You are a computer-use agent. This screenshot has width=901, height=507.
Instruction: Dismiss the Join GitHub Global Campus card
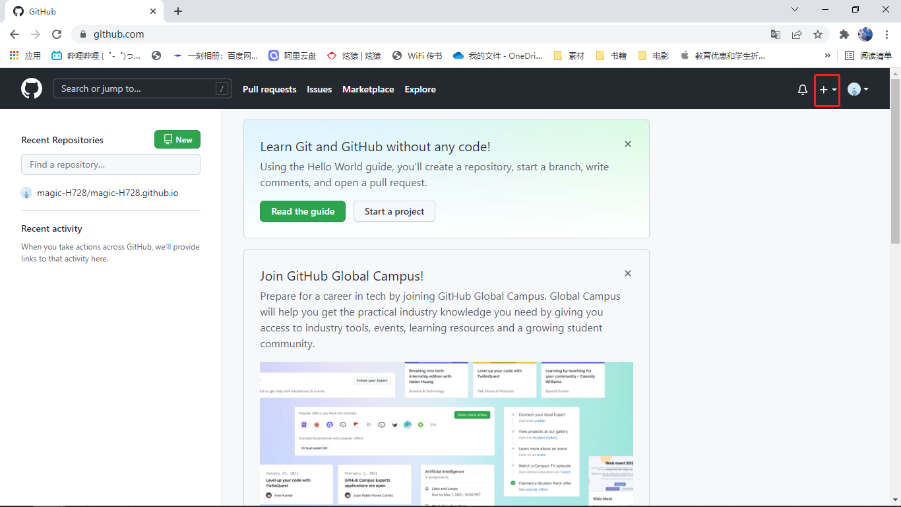(x=628, y=273)
